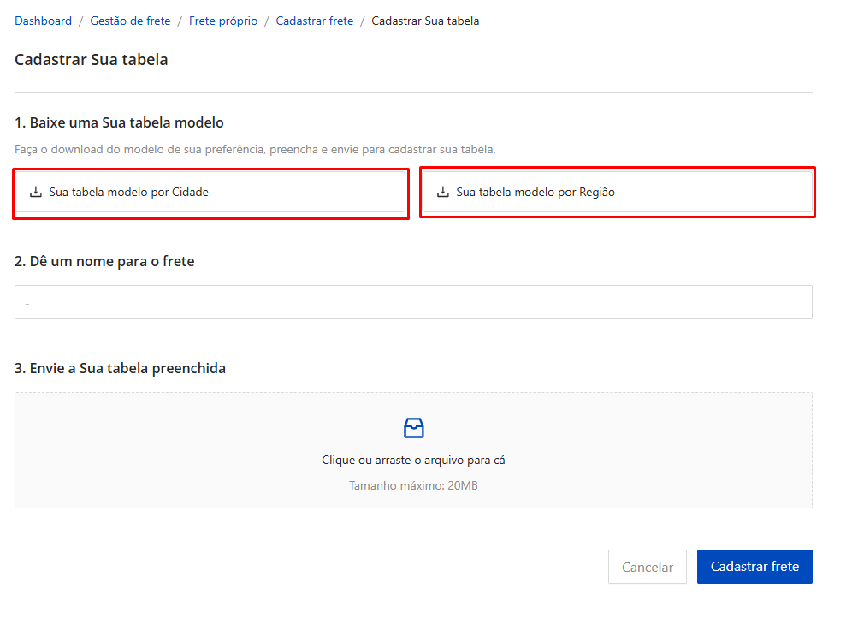Click the 'Faça o download do modelo' description text
This screenshot has height=630, width=864.
[x=255, y=149]
